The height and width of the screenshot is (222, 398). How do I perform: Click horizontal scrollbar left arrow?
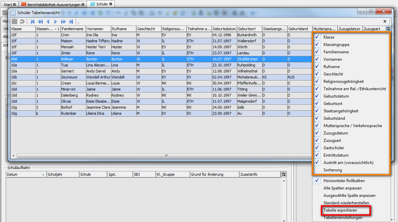13,156
